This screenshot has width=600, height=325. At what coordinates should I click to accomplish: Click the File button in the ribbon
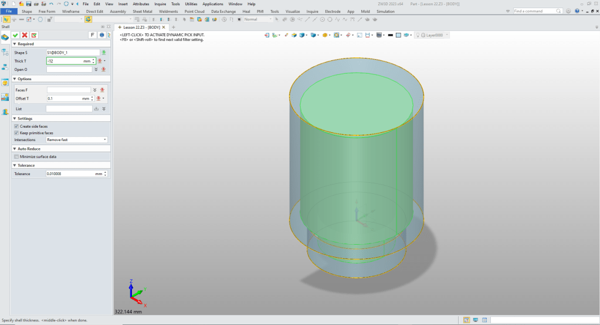(9, 11)
